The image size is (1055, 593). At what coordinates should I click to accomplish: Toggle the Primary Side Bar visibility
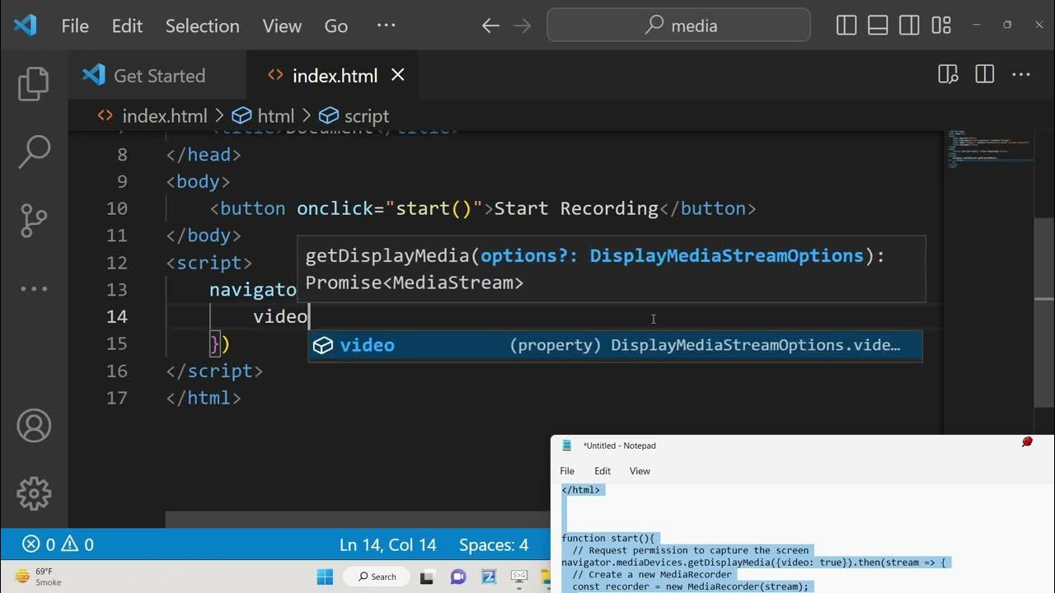[846, 25]
